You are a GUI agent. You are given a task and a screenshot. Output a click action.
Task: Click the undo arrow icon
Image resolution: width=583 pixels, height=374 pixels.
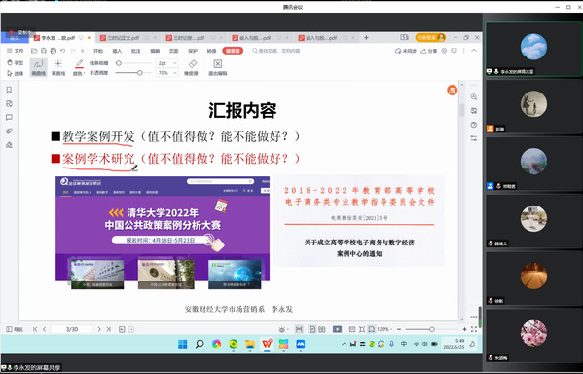63,51
